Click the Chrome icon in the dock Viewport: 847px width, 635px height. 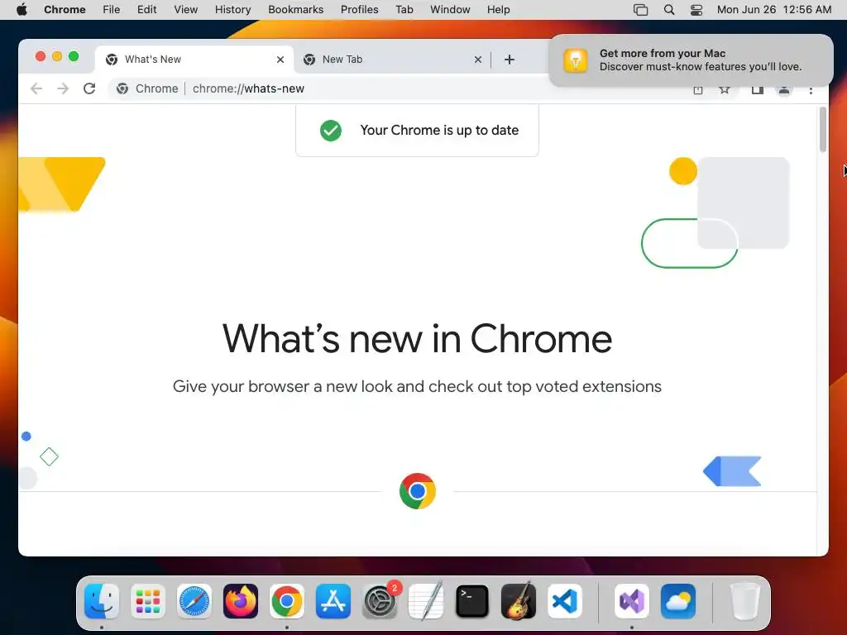click(x=287, y=601)
